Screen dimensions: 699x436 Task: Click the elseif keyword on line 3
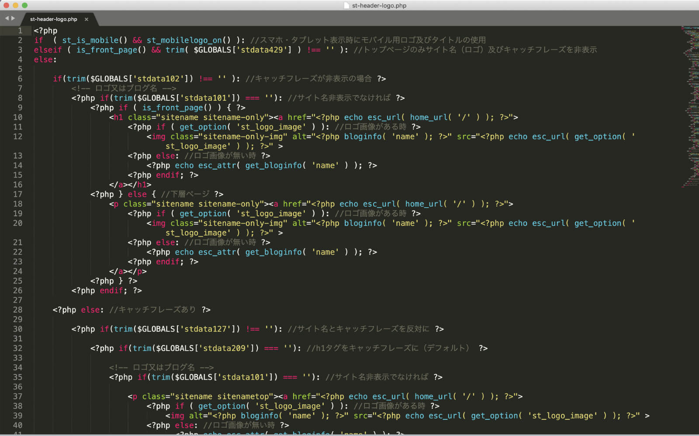(48, 50)
